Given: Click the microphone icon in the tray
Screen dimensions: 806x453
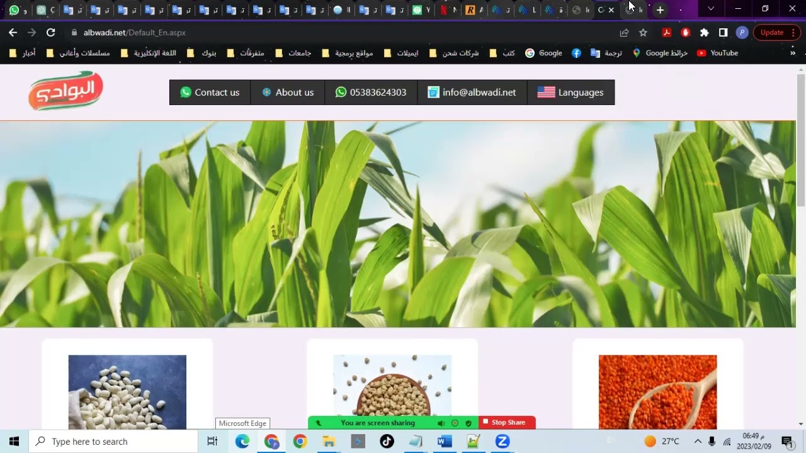Looking at the screenshot, I should [x=712, y=441].
